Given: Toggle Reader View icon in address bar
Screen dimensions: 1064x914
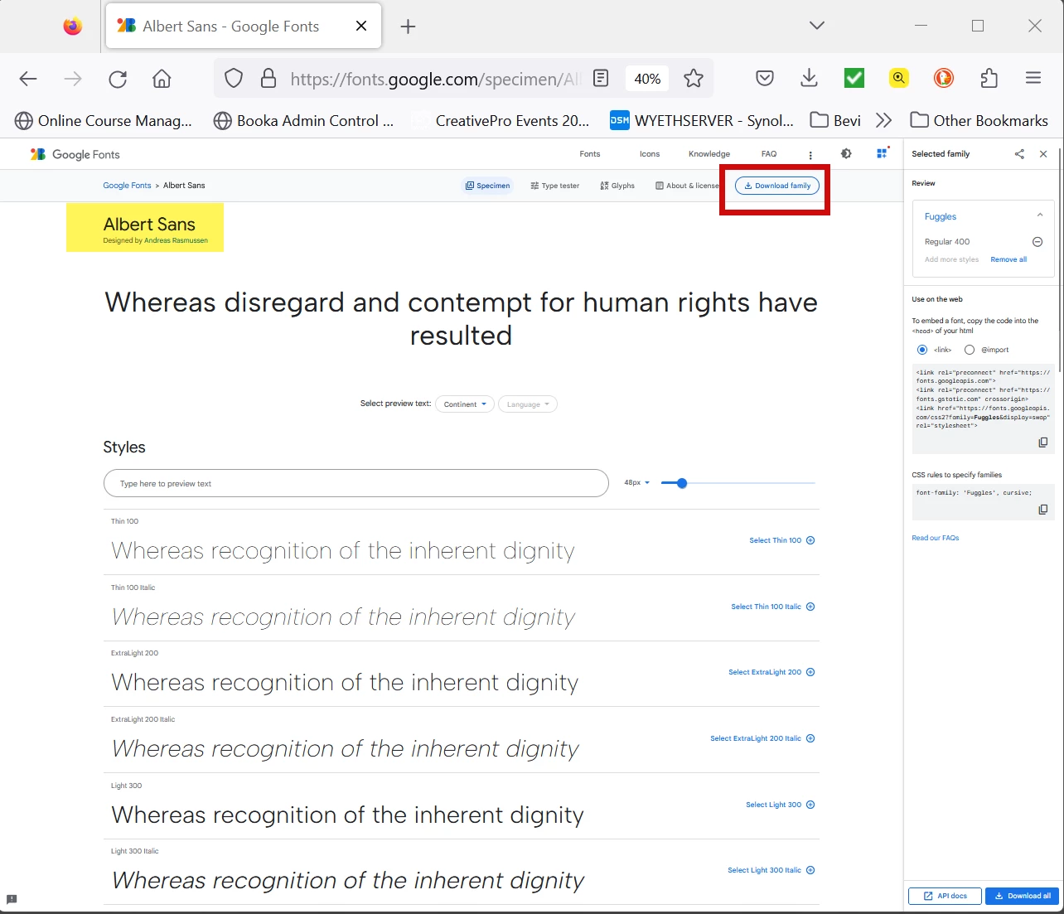Looking at the screenshot, I should tap(602, 79).
